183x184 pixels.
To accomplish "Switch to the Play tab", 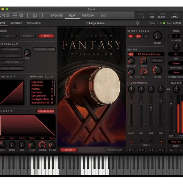I will 72,16.
